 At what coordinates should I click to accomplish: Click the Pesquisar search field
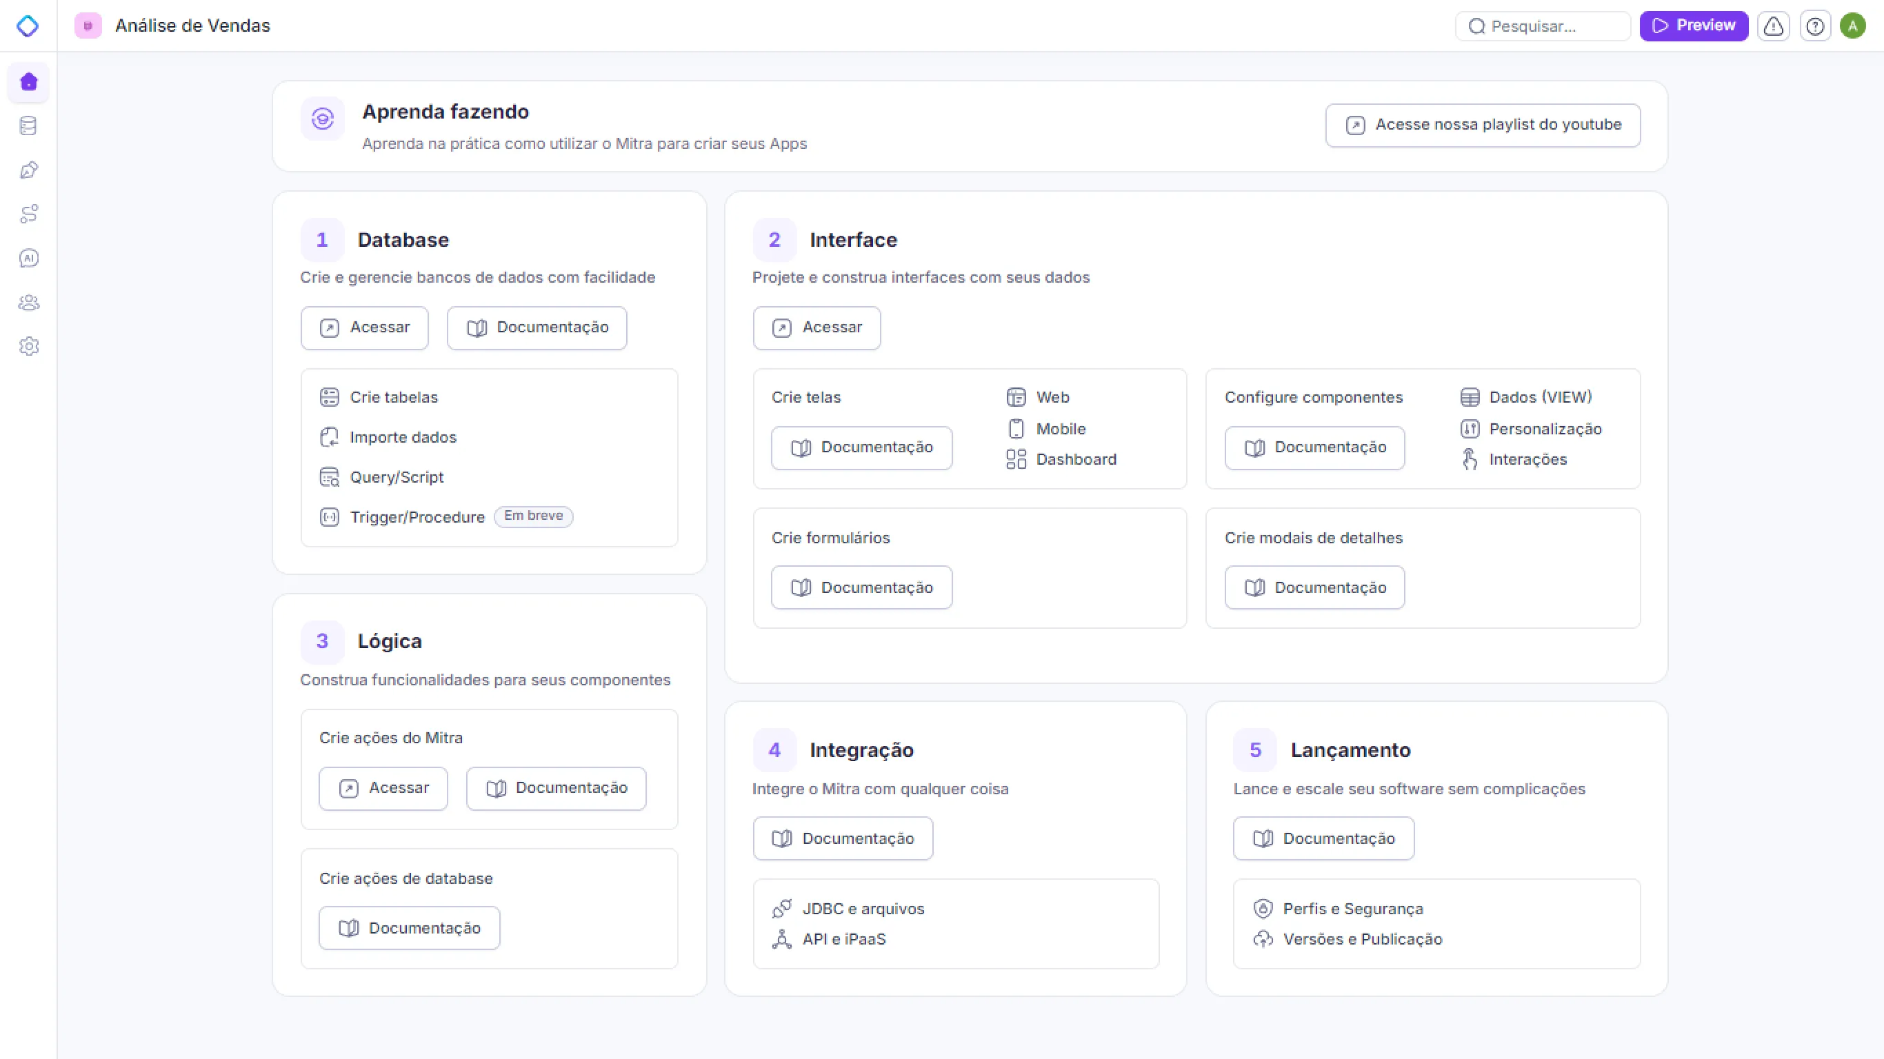[x=1543, y=26]
